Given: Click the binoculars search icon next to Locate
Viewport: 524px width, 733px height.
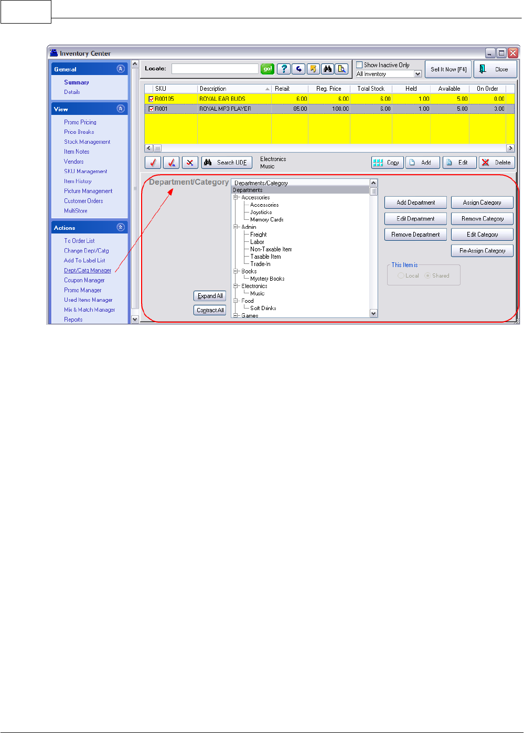Looking at the screenshot, I should click(328, 69).
